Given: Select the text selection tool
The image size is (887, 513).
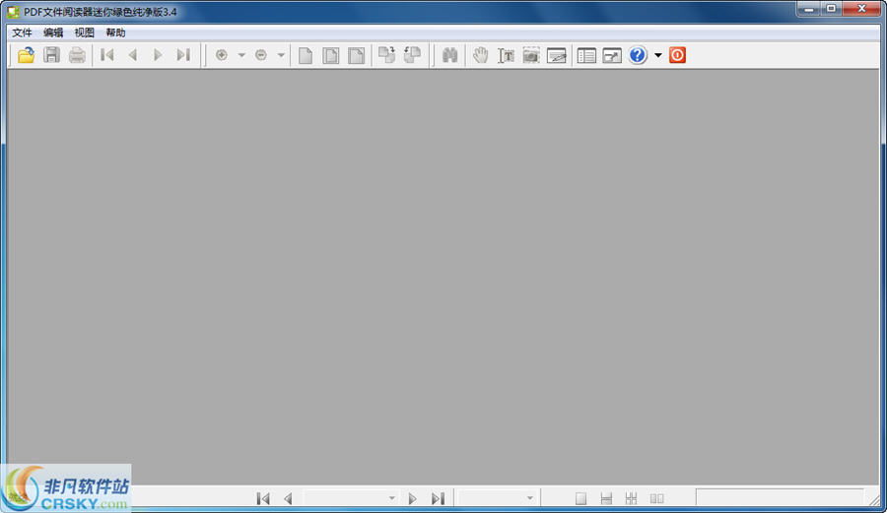Looking at the screenshot, I should (x=506, y=55).
